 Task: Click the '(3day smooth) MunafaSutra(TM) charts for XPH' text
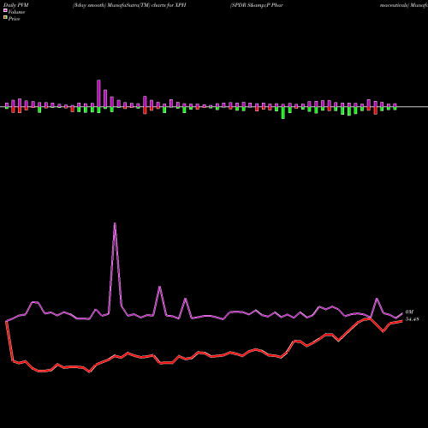(129, 5)
